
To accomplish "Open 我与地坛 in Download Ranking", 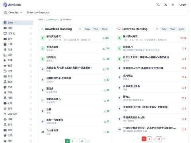I will (x=51, y=57).
